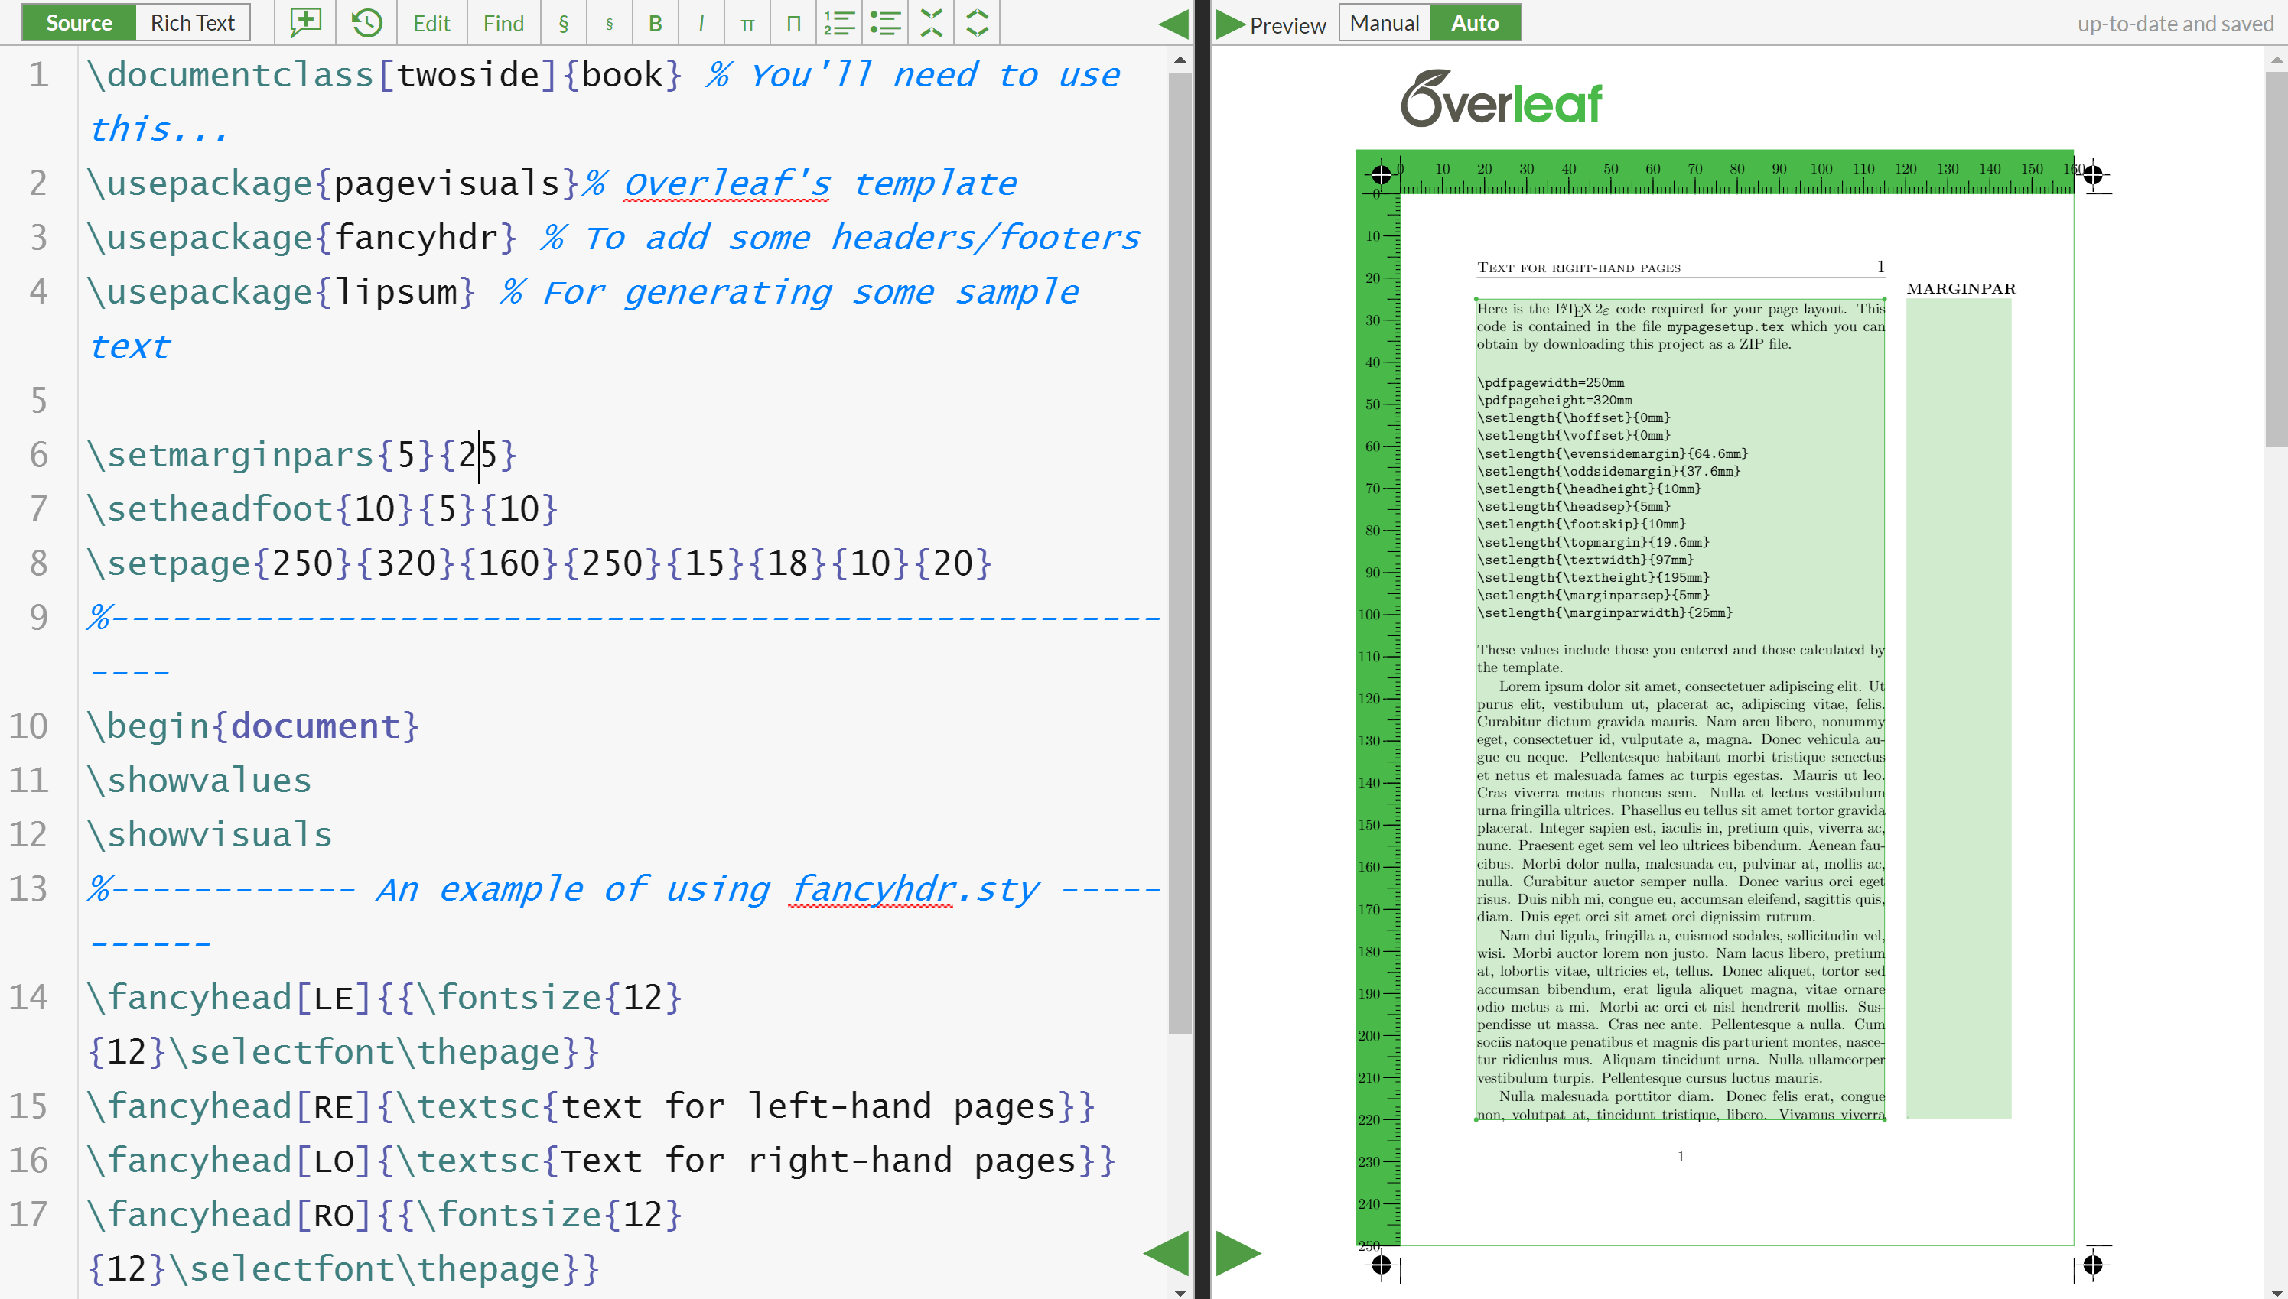Viewport: 2288px width, 1299px height.
Task: Click the unfold/expand code arrows icon
Action: click(x=977, y=22)
